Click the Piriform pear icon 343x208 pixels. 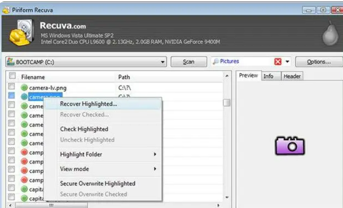(x=330, y=33)
